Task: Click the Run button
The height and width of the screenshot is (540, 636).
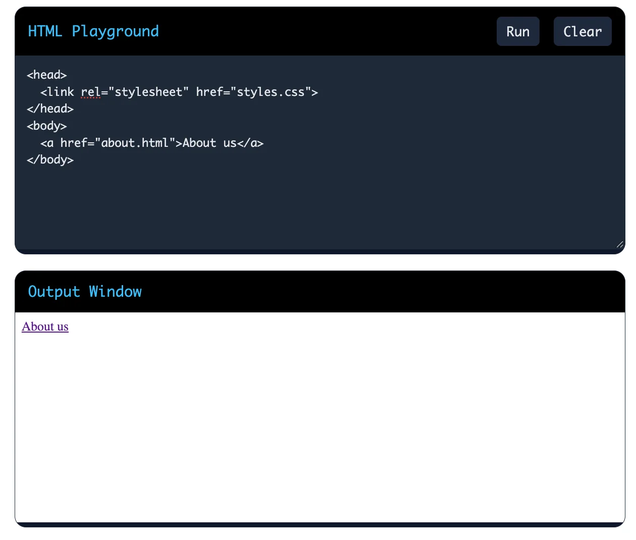Action: [x=518, y=31]
